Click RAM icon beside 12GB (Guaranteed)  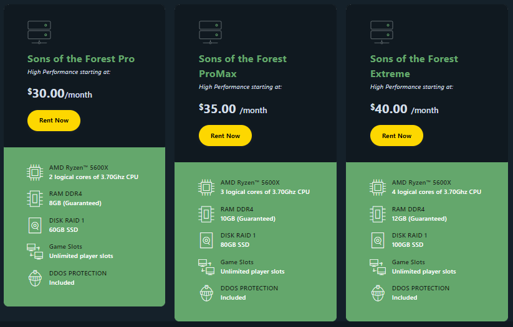pos(378,213)
